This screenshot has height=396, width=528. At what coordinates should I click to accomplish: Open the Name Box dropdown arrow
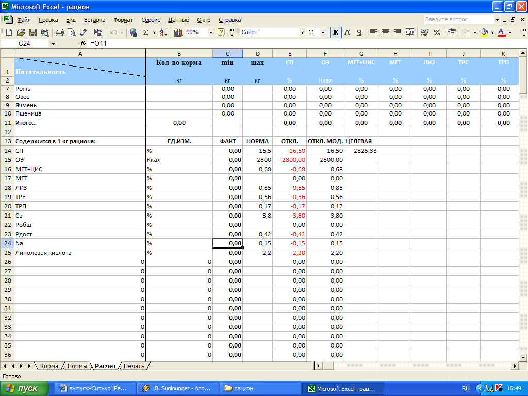(53, 44)
